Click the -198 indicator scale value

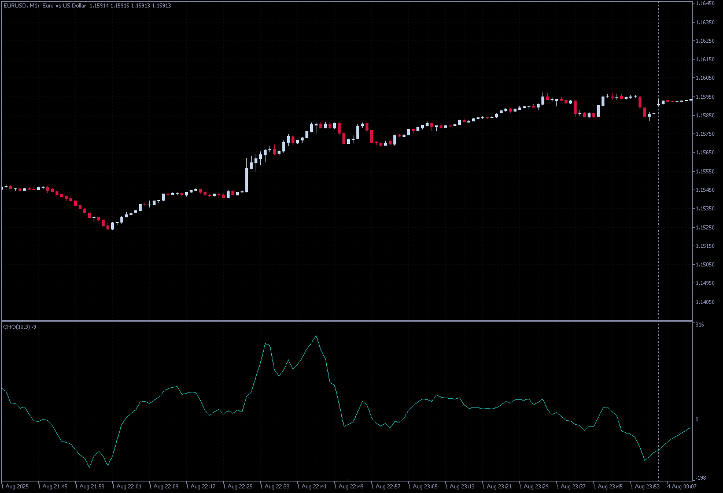coord(701,478)
